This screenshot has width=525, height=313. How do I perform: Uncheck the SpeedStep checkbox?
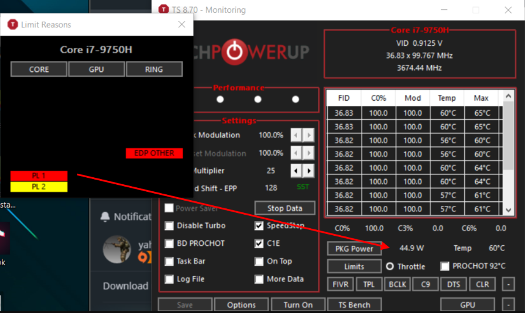[259, 226]
